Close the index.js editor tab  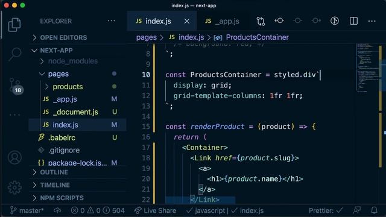[x=187, y=21]
